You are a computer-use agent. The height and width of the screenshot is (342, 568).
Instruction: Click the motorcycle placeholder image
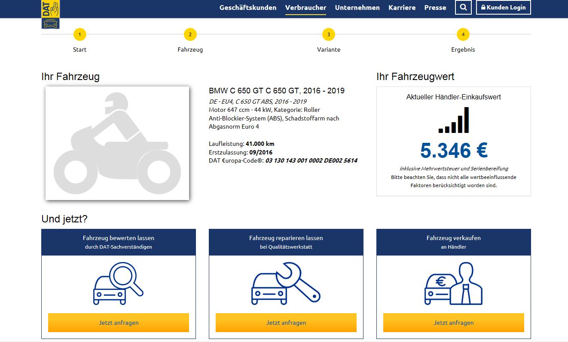pos(117,143)
